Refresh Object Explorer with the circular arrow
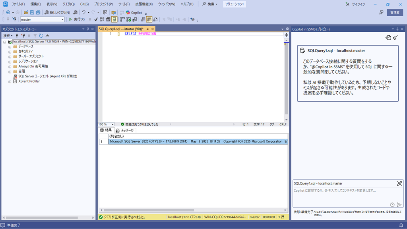Viewport: 407px width, 229px height. 41,36
